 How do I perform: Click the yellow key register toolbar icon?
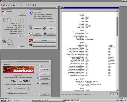(35, 5)
